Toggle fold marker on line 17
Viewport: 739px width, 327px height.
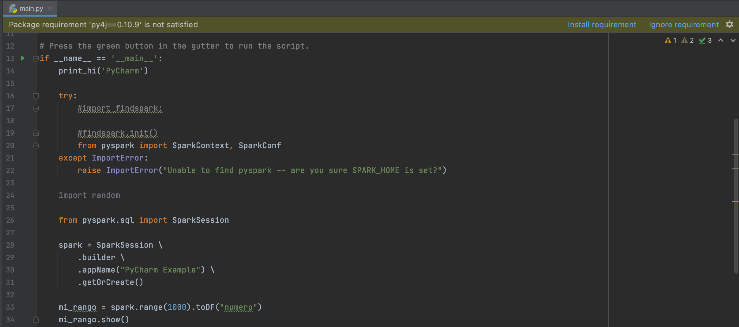tap(36, 108)
